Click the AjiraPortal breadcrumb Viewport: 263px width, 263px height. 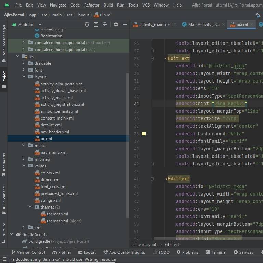pos(14,15)
